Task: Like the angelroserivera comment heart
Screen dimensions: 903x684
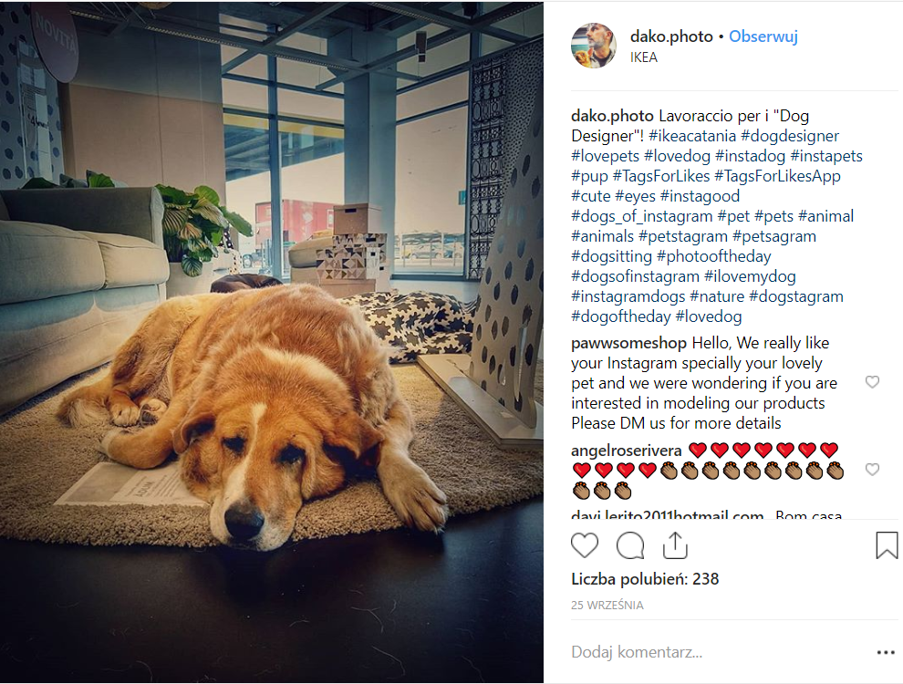Action: point(873,470)
